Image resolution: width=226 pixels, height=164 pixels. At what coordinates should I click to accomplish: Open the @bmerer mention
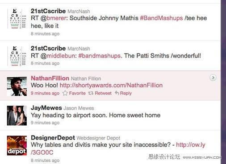click(x=53, y=18)
